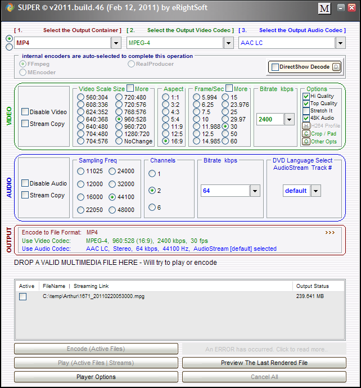
Task: Open Other Opts via the O icon
Action: 306,142
